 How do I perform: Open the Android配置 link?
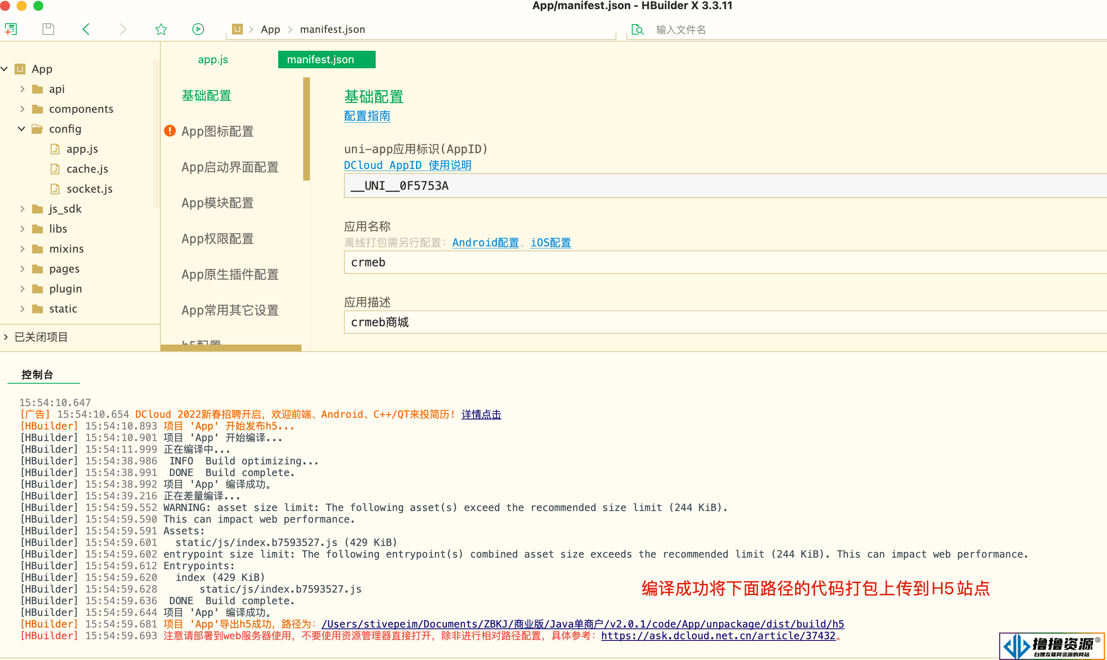tap(486, 243)
